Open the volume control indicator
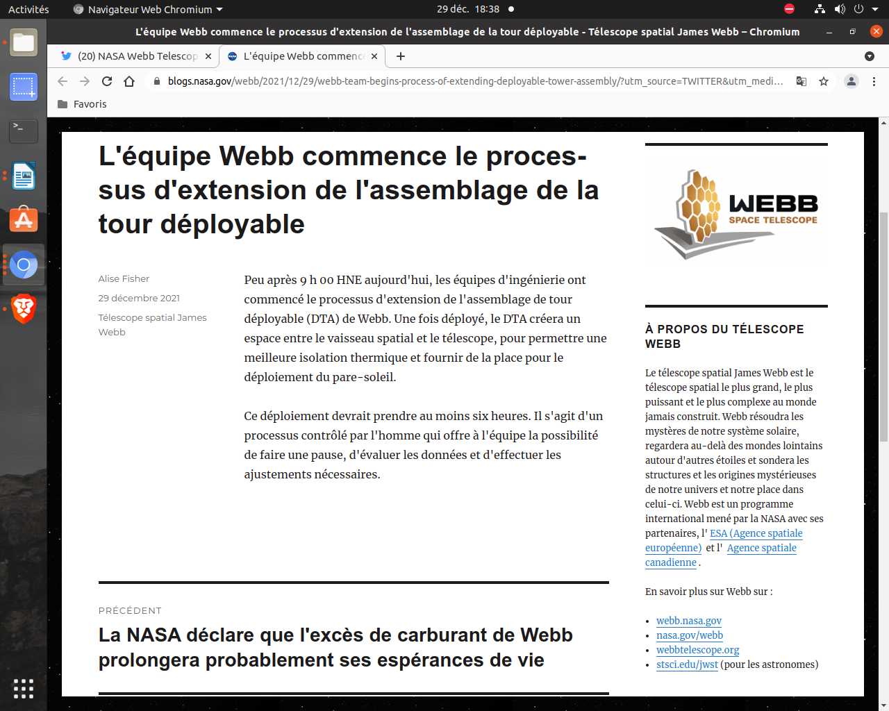The image size is (889, 711). (840, 9)
